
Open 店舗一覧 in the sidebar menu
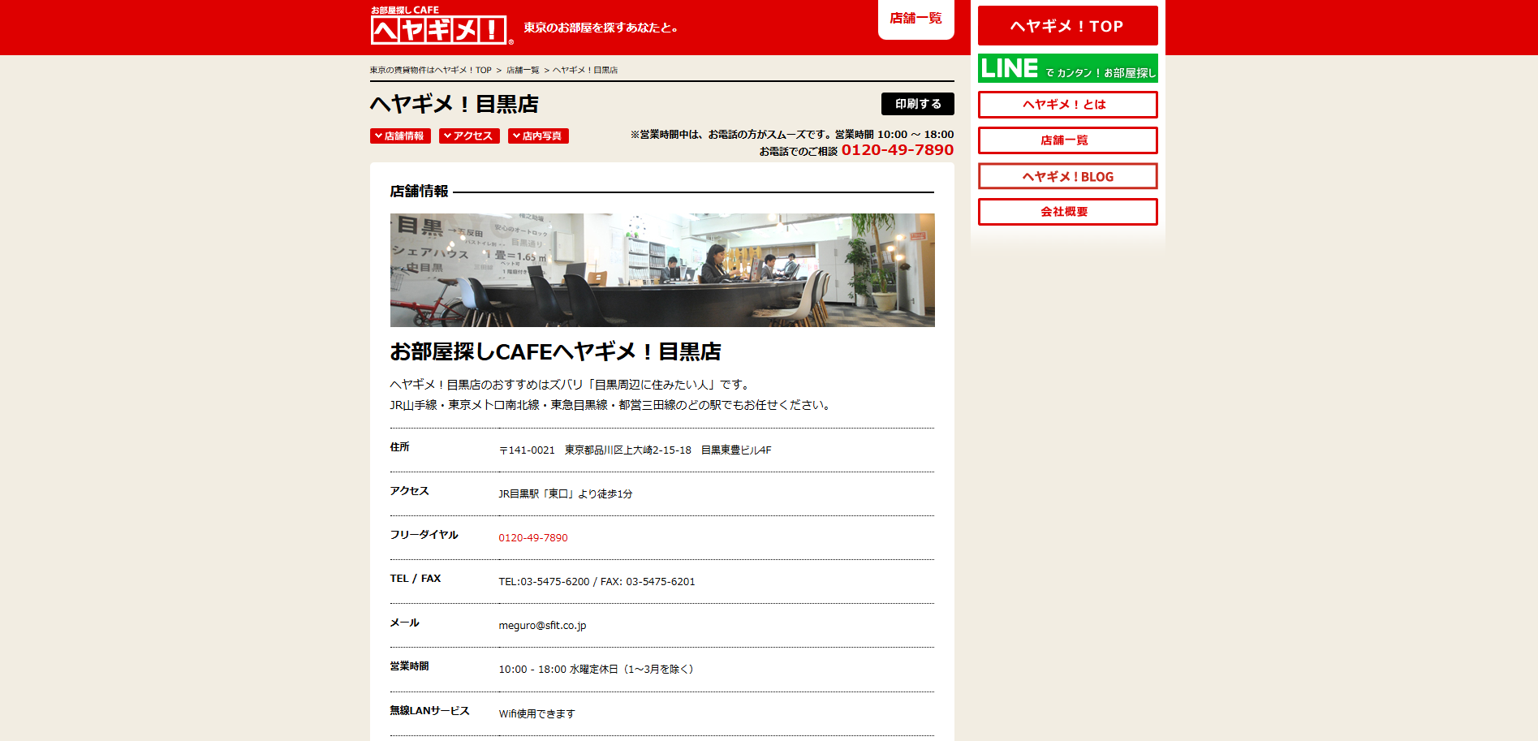click(1067, 140)
